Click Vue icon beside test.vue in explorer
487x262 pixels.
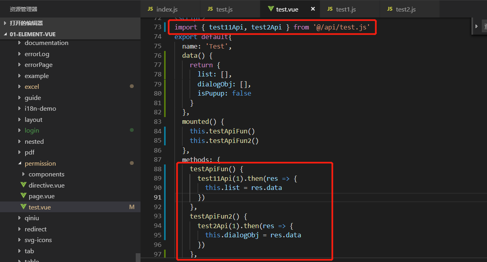23,207
